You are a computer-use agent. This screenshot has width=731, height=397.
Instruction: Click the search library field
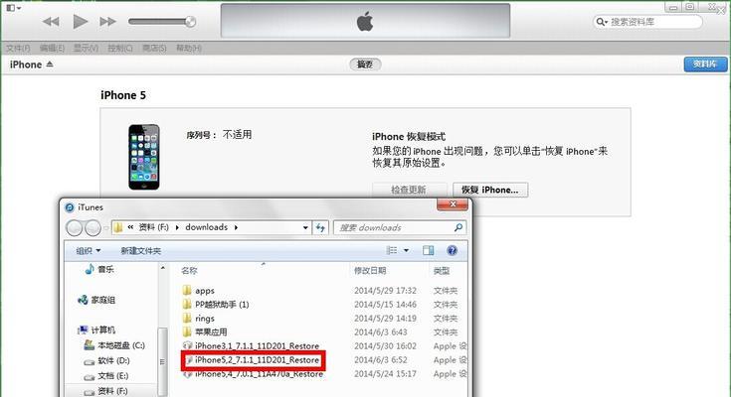[x=647, y=22]
